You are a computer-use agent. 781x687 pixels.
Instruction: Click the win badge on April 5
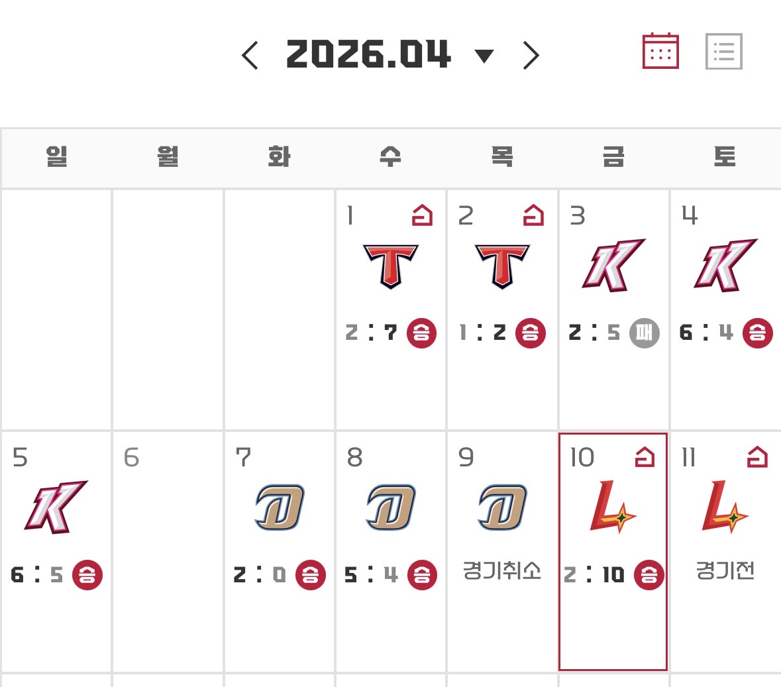(x=87, y=574)
